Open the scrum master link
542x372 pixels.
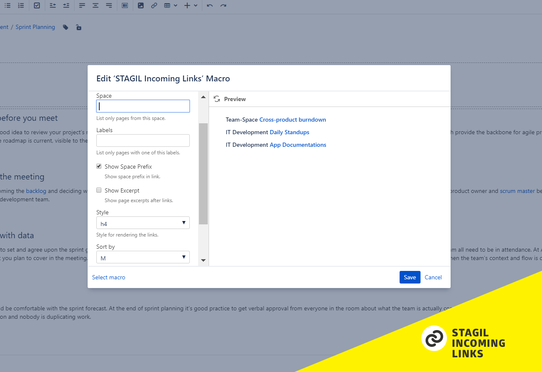(x=517, y=191)
